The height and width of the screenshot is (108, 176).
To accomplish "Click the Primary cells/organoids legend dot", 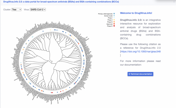I will [114, 14].
